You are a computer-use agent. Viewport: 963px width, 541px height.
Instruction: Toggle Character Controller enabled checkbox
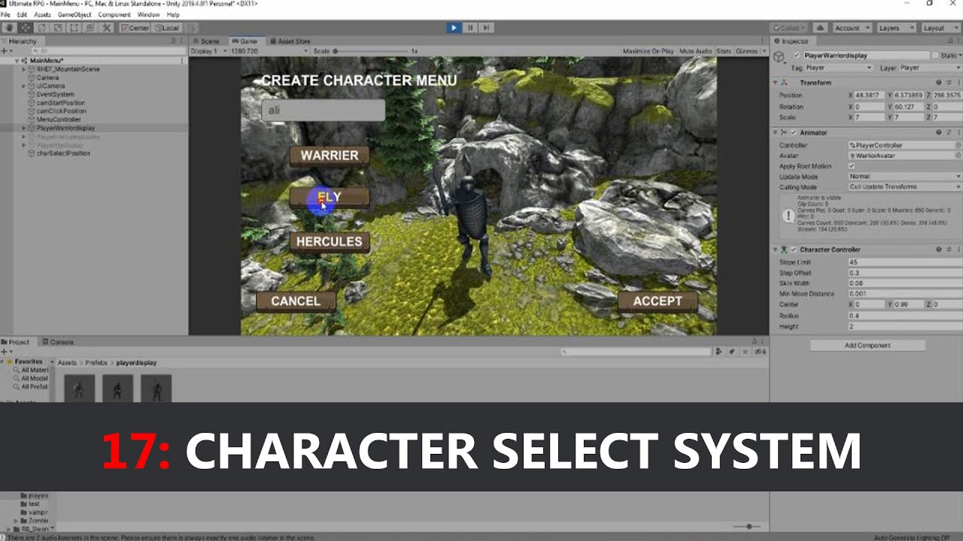pyautogui.click(x=793, y=249)
